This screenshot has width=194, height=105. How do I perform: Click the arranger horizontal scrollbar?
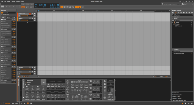(96, 77)
